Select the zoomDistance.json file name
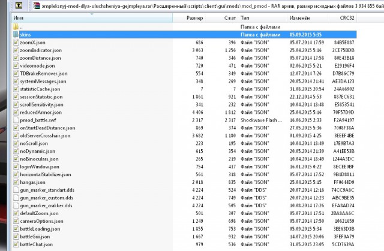Screen dimensions: 384x251 pos(40,58)
